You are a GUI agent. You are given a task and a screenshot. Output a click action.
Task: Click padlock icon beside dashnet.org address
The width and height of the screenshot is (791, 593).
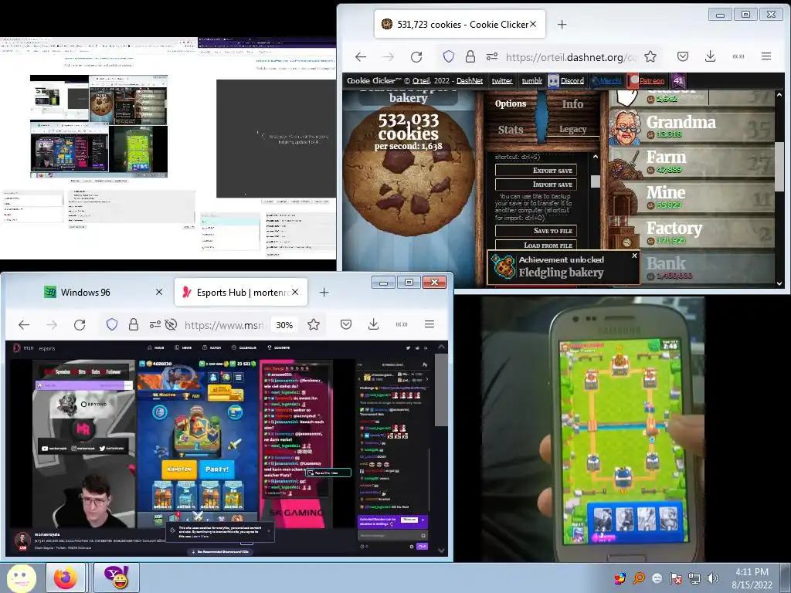470,56
